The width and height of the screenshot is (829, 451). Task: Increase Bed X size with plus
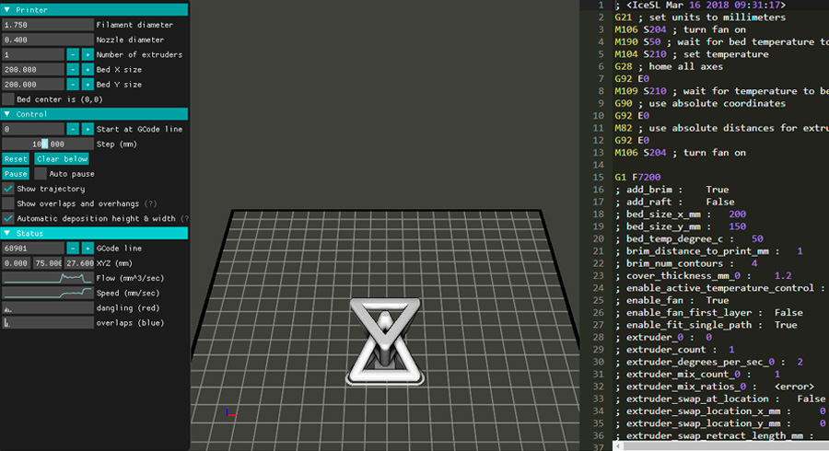pyautogui.click(x=88, y=69)
